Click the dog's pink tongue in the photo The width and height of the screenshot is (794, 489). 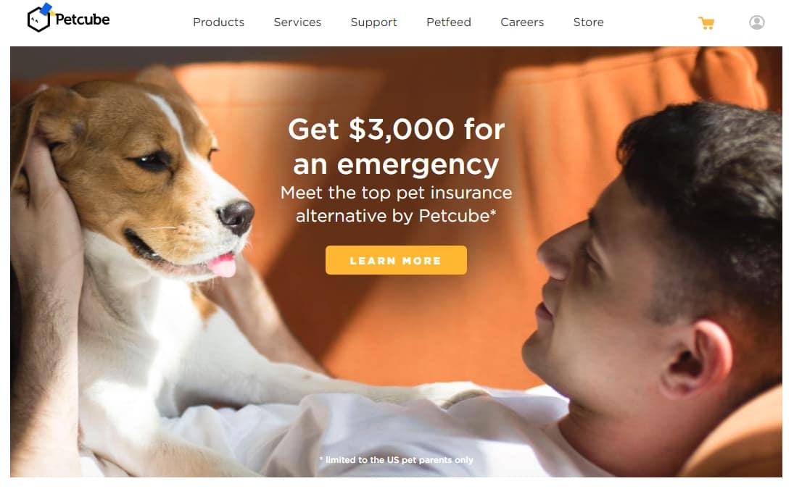coord(223,265)
